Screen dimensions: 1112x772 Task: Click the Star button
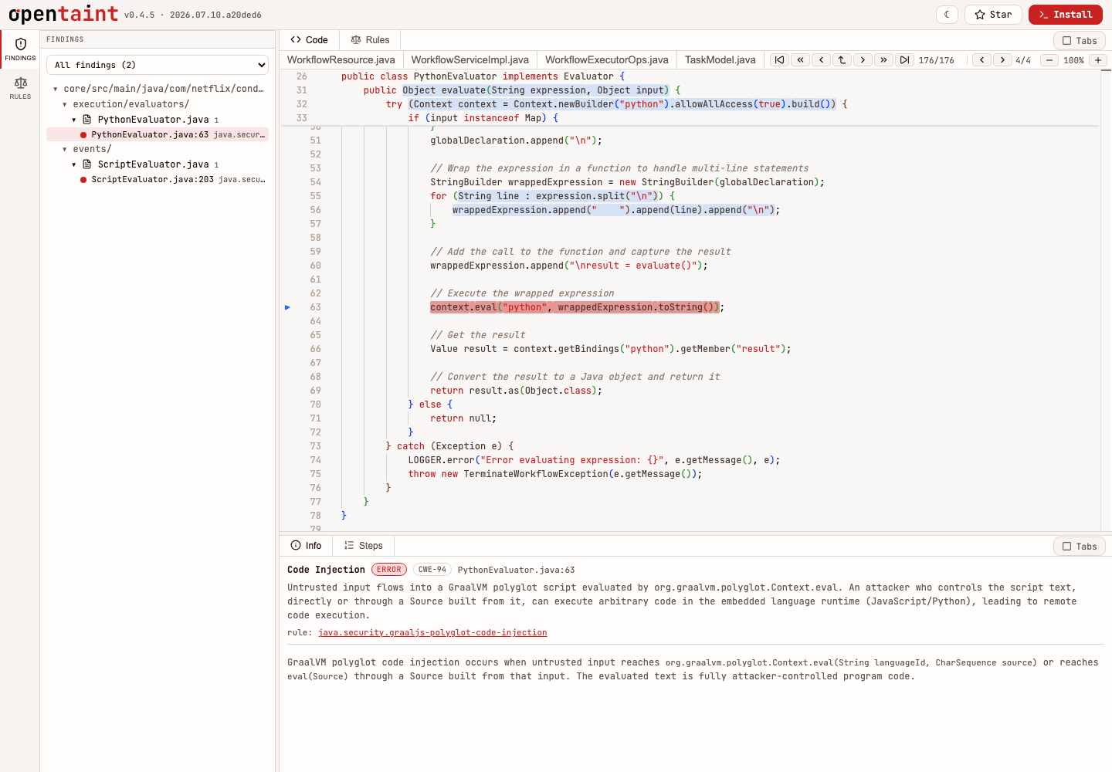pyautogui.click(x=993, y=15)
